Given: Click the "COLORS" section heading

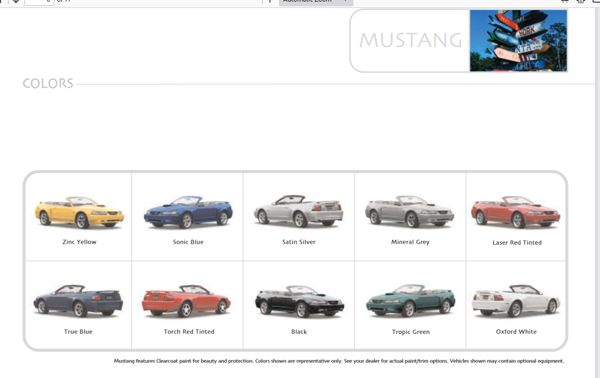Looking at the screenshot, I should coord(48,83).
